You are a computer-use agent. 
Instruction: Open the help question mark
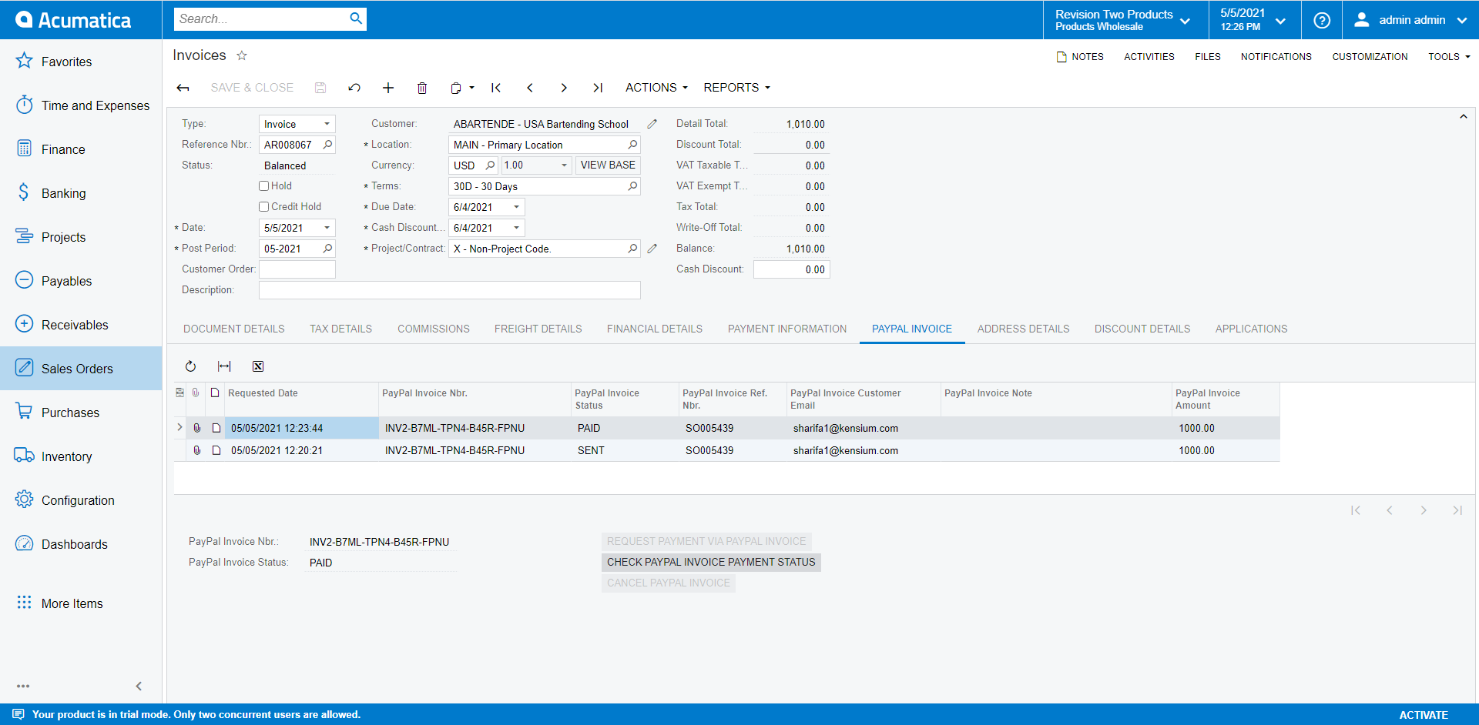(x=1322, y=20)
